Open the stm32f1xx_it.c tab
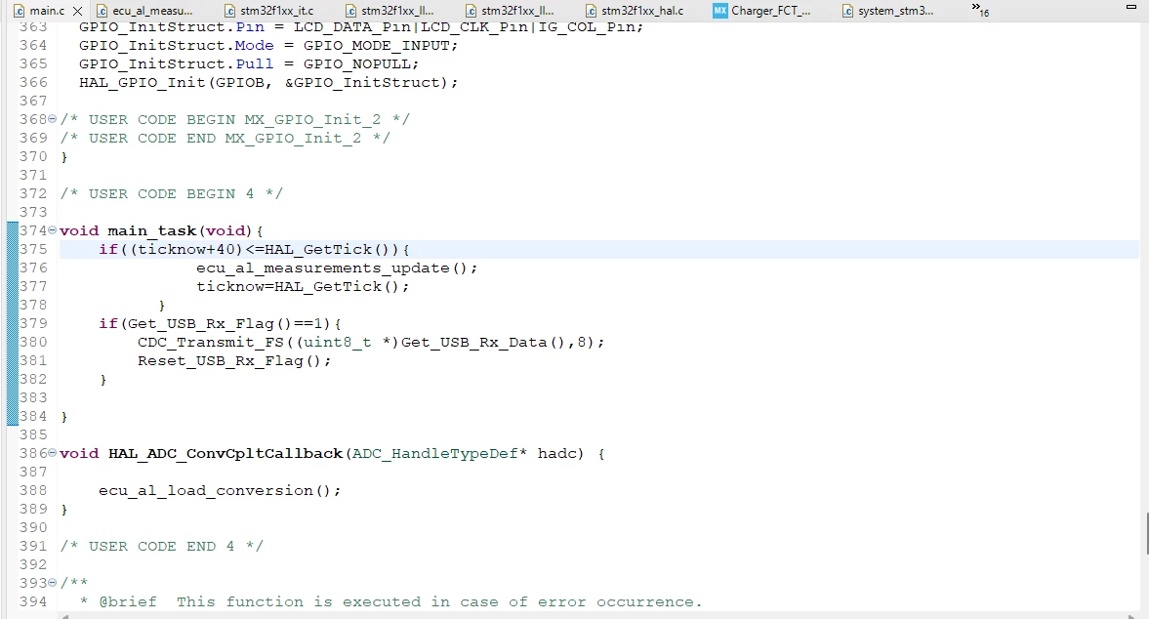 pos(268,11)
